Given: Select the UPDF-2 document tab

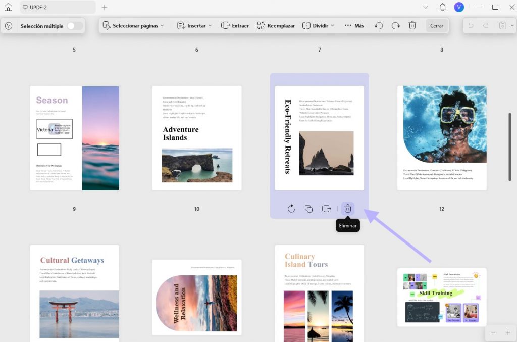Looking at the screenshot, I should coord(58,7).
